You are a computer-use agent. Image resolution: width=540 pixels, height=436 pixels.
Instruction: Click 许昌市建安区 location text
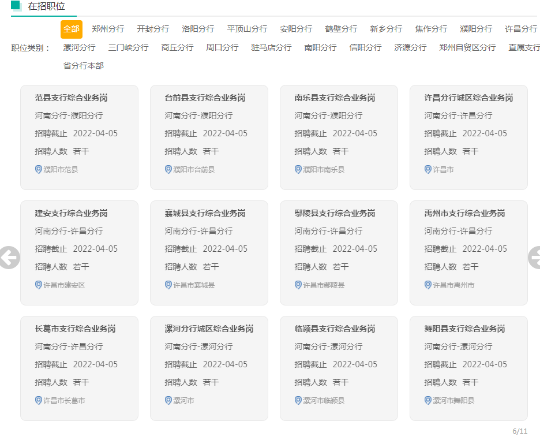(65, 285)
